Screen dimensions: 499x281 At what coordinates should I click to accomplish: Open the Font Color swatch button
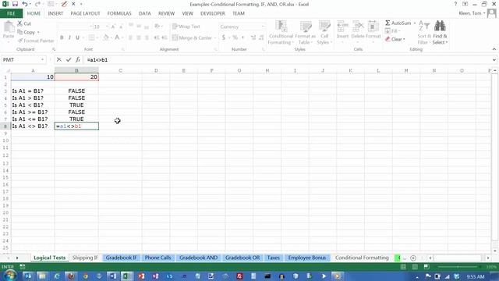pos(117,37)
